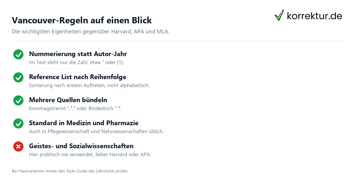Select the Standard in Medizin und Pharmazie title
Viewport: 355px width, 186px height.
(x=84, y=123)
